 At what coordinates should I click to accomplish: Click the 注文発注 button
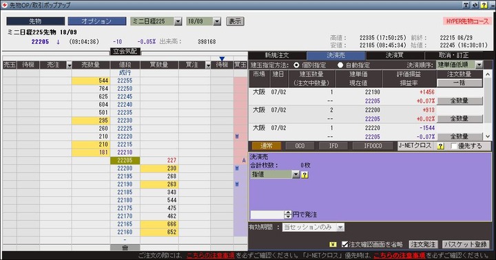point(423,244)
